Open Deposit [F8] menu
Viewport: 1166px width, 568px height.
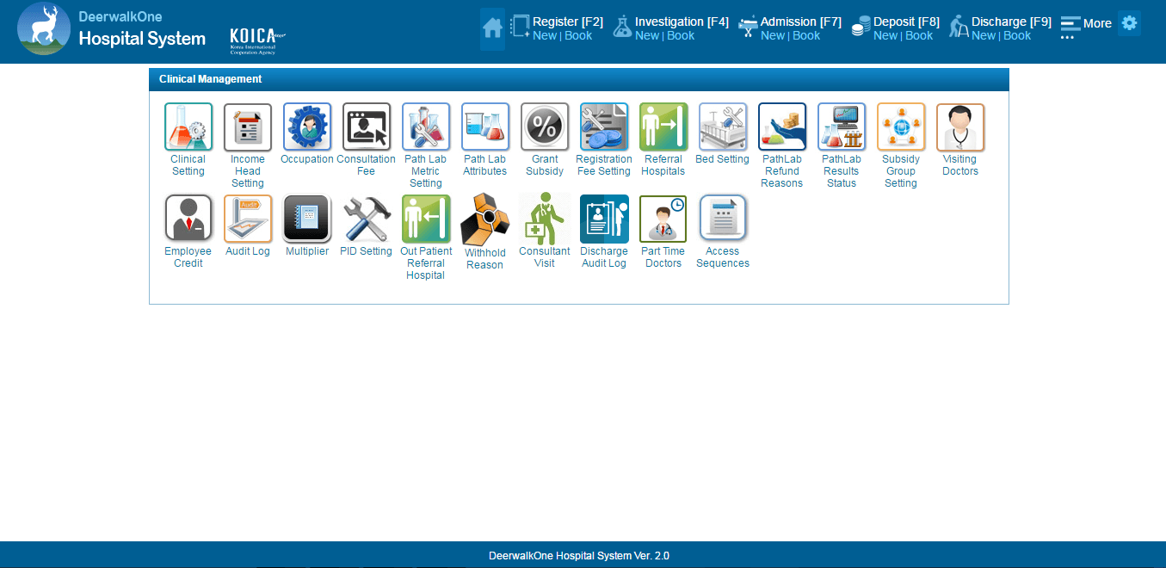coord(907,22)
